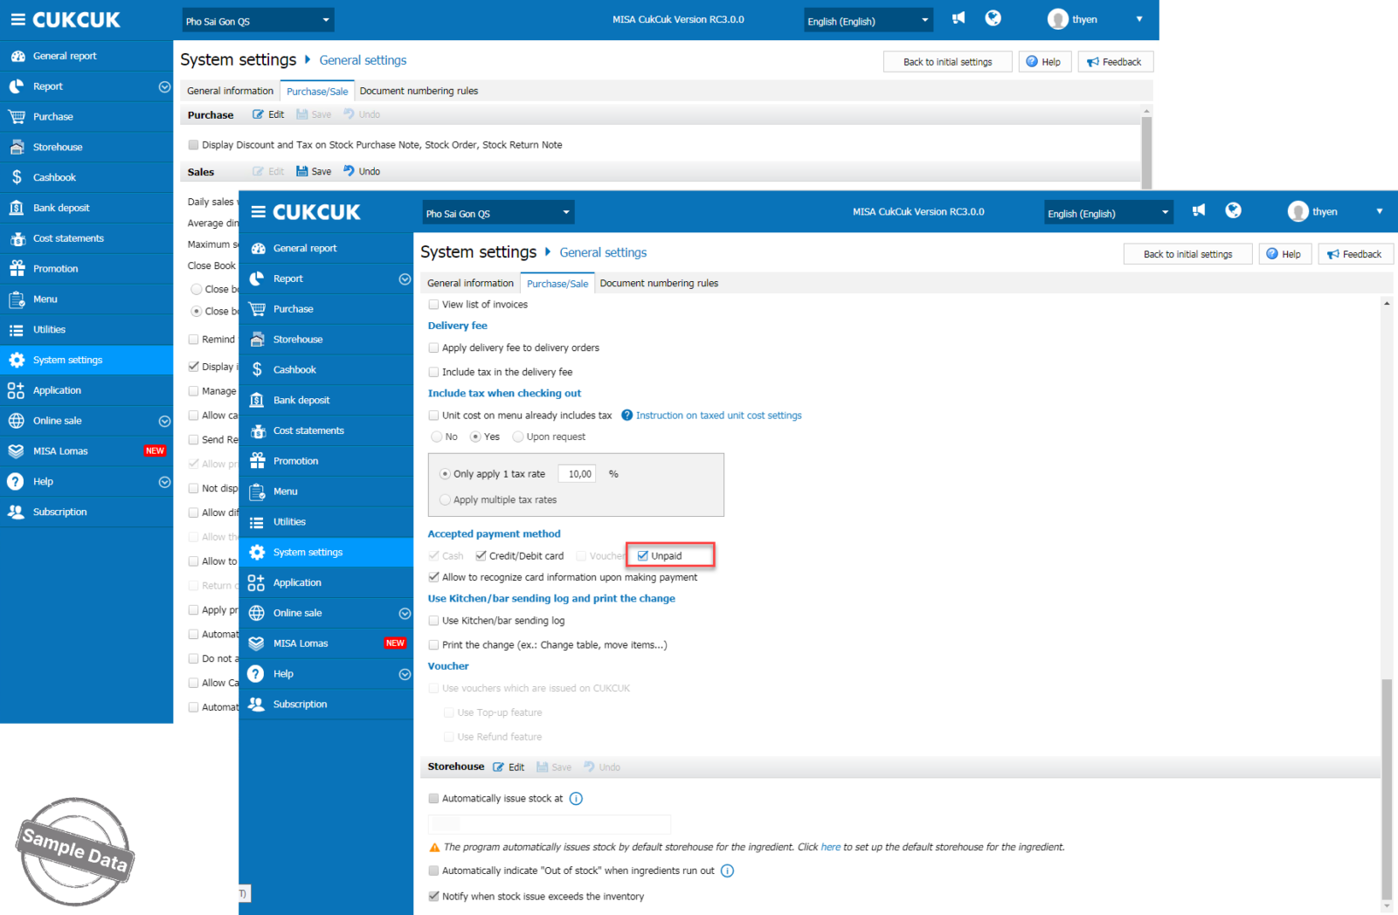This screenshot has width=1398, height=915.
Task: Click Save in back window Sales section
Action: click(314, 171)
